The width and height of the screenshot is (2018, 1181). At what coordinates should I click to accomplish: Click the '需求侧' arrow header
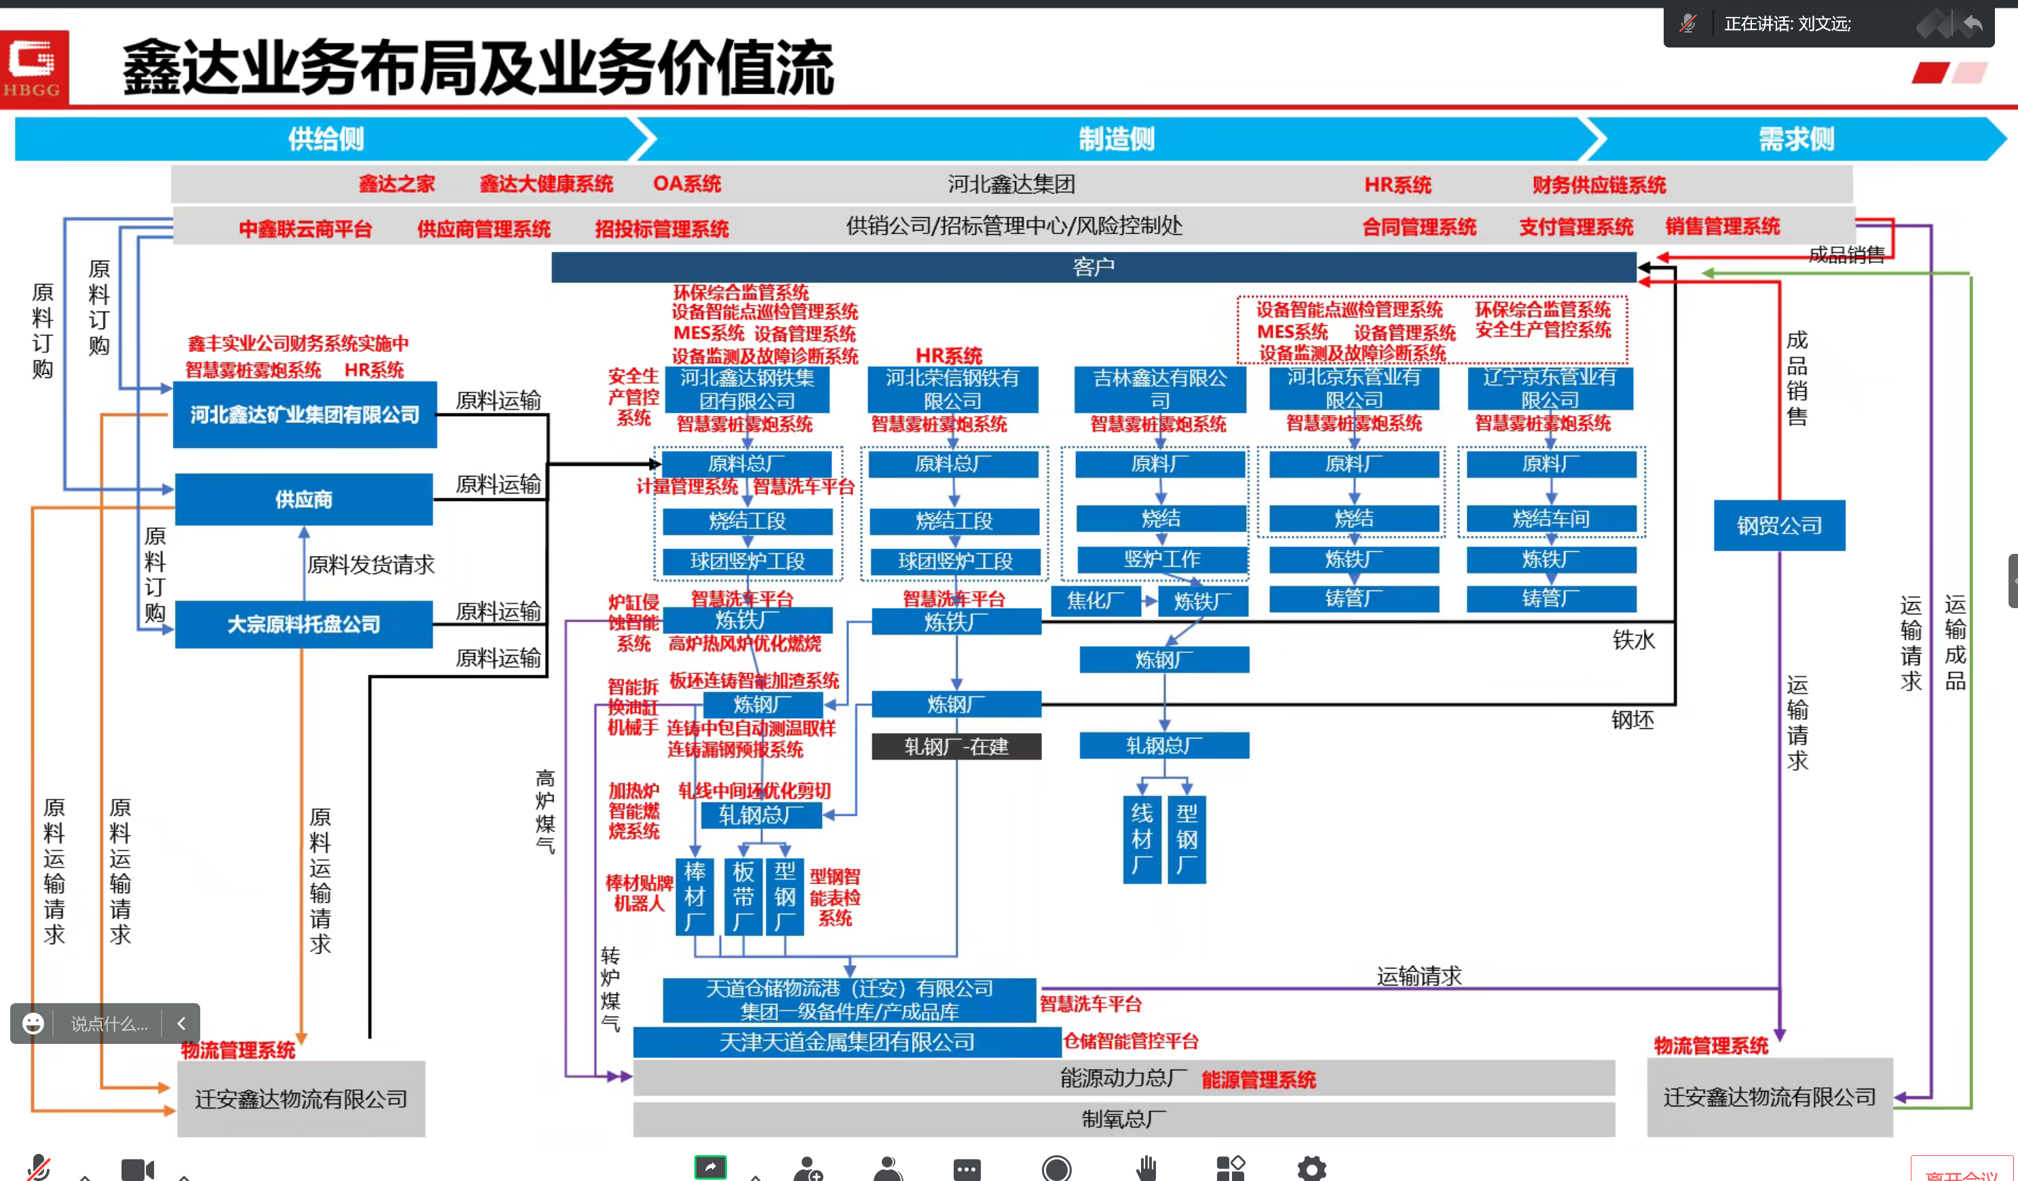pyautogui.click(x=1795, y=138)
